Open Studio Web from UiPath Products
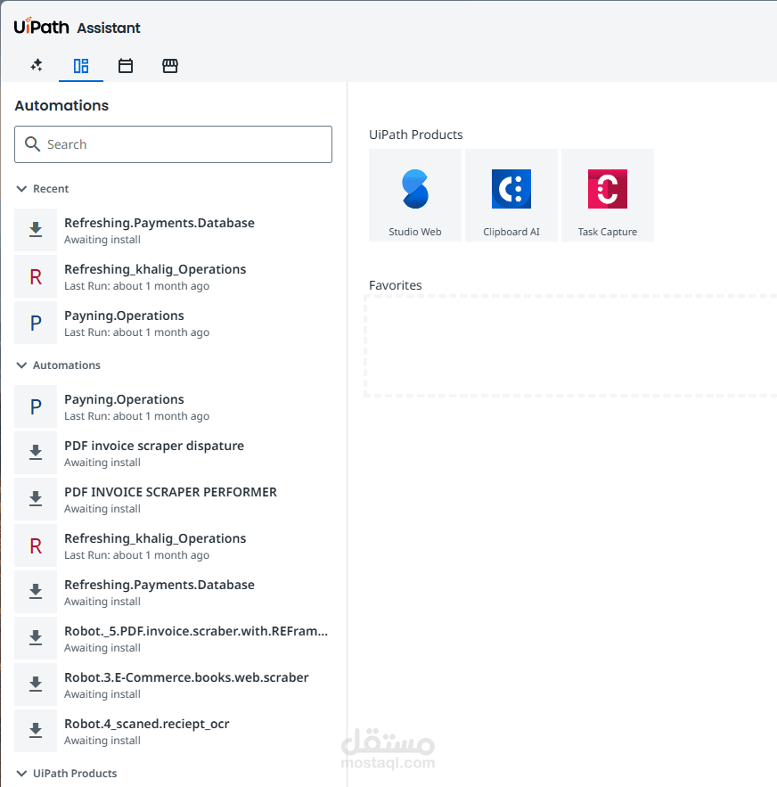 click(x=414, y=194)
